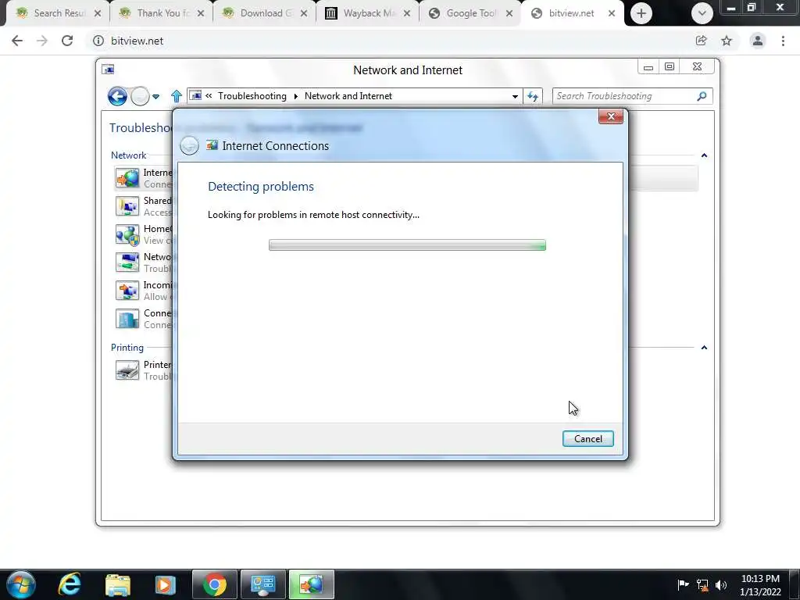Click the greyed back arrow in Internet Connections dialog
This screenshot has height=600, width=800.
click(x=189, y=145)
